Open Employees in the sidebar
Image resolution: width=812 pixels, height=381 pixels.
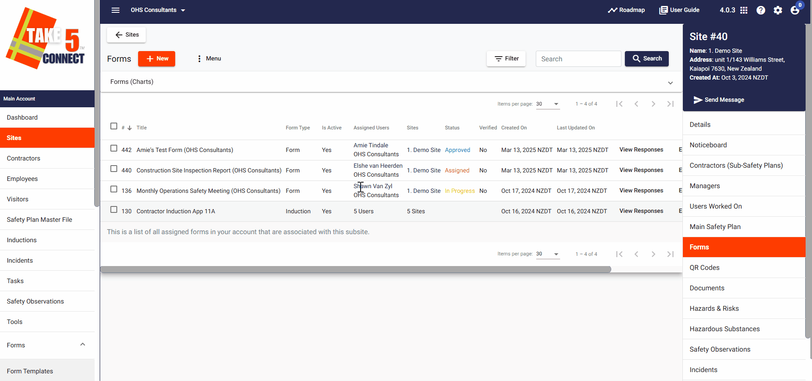[47, 179]
